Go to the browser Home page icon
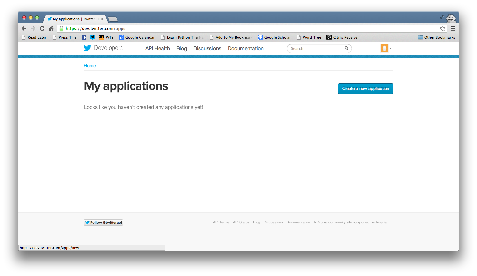This screenshot has width=477, height=276. [51, 29]
